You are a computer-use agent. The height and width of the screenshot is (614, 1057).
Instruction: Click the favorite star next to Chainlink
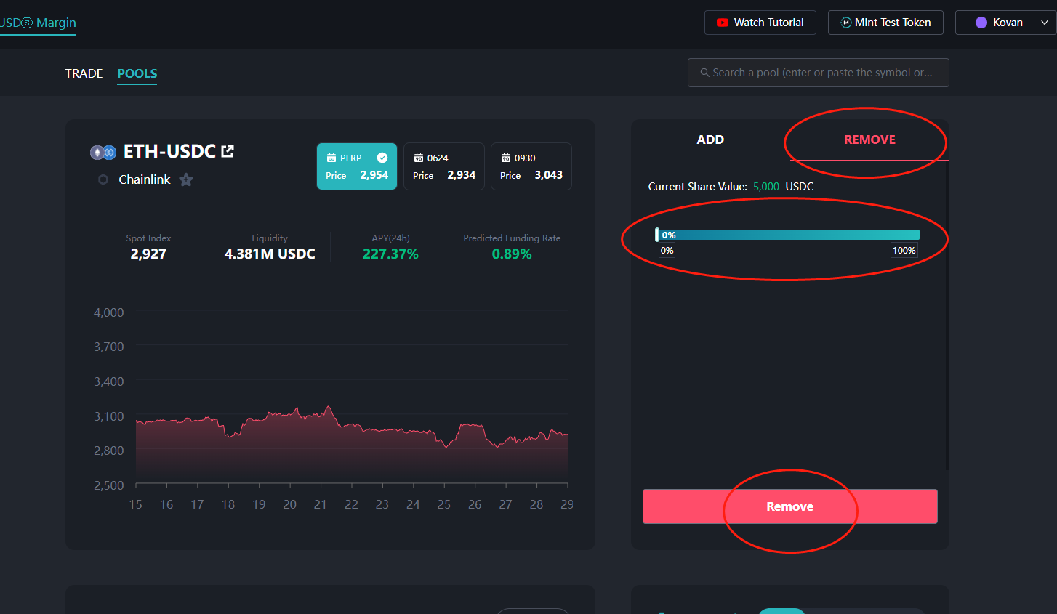tap(186, 179)
